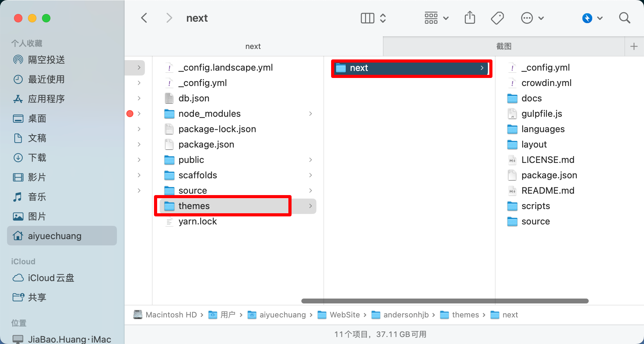Open the Tags icon in the toolbar
The height and width of the screenshot is (344, 644).
click(x=497, y=18)
